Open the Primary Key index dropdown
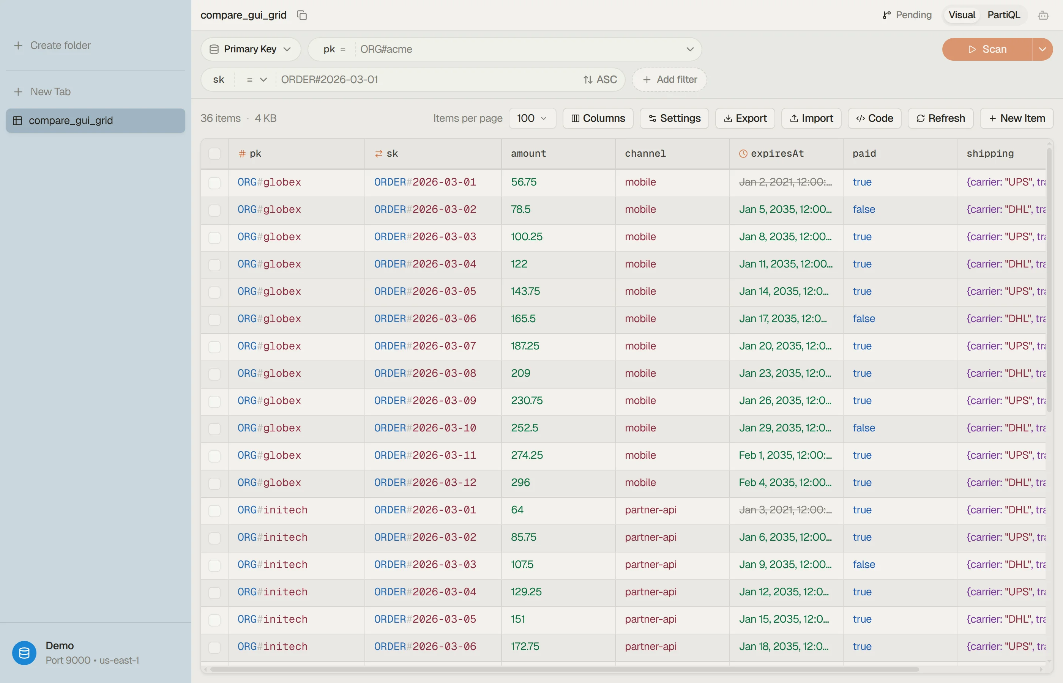This screenshot has height=683, width=1063. (250, 49)
